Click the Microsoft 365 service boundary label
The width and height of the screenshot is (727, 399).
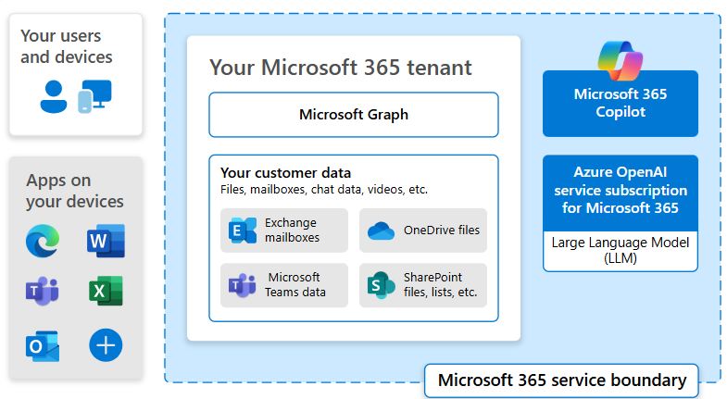tap(562, 380)
